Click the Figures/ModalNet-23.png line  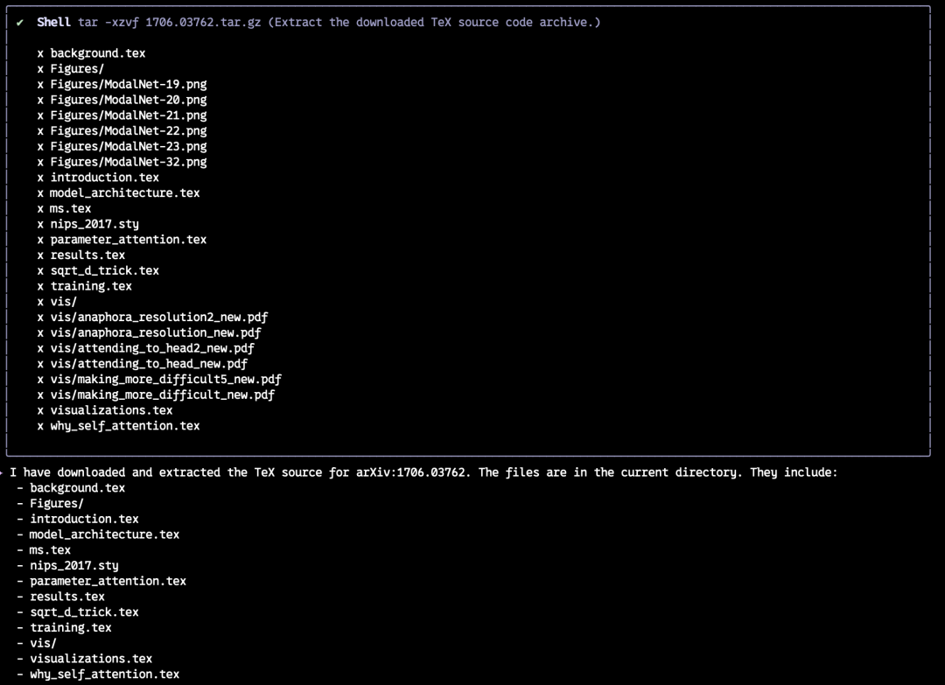coord(122,146)
